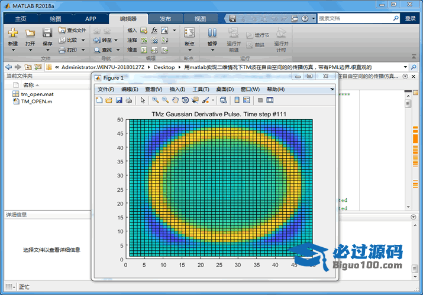This screenshot has height=295, width=423.
Task: Click the Insert Colorbar icon
Action: (x=237, y=100)
